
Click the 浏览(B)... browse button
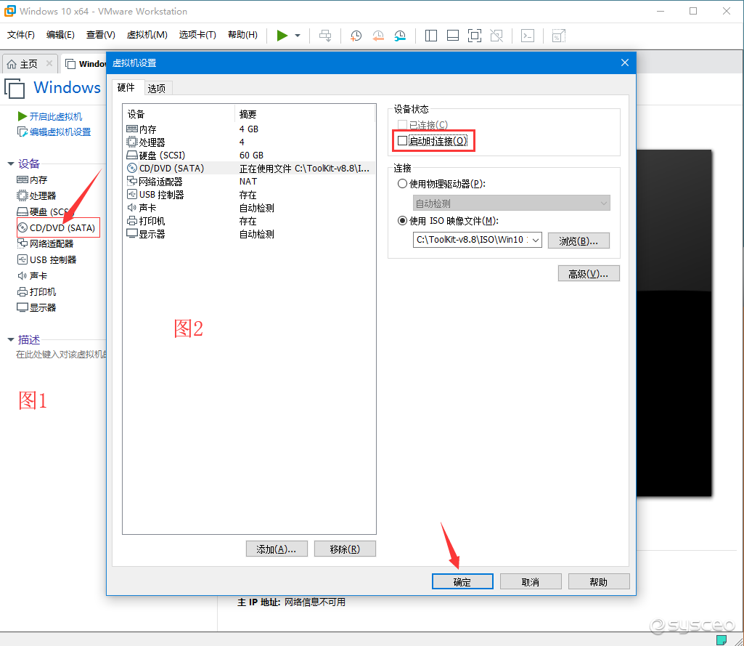579,241
